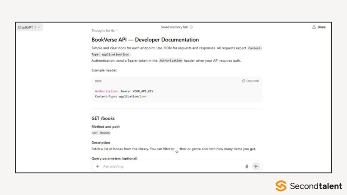Image resolution: width=347 pixels, height=195 pixels.
Task: Click the 'Query parameters (optional)' subheading
Action: [114, 158]
